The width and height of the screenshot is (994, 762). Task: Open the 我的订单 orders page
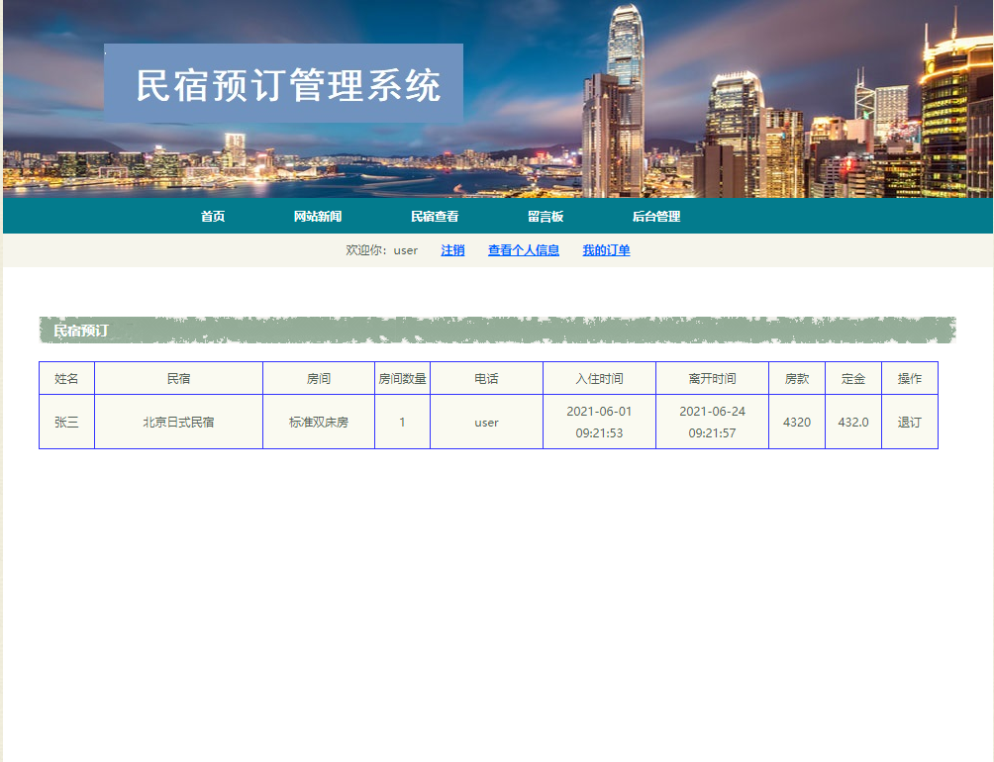click(x=605, y=250)
